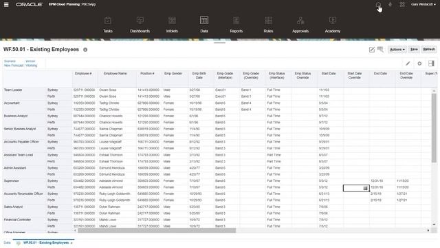The height and width of the screenshot is (248, 440).
Task: Click the grid search/find icon
Action: pyautogui.click(x=380, y=50)
